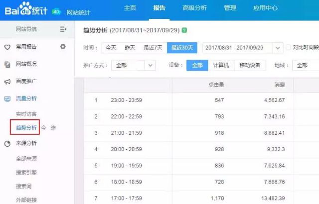Select the 最近7天 time range
Image resolution: width=319 pixels, height=204 pixels.
point(153,48)
